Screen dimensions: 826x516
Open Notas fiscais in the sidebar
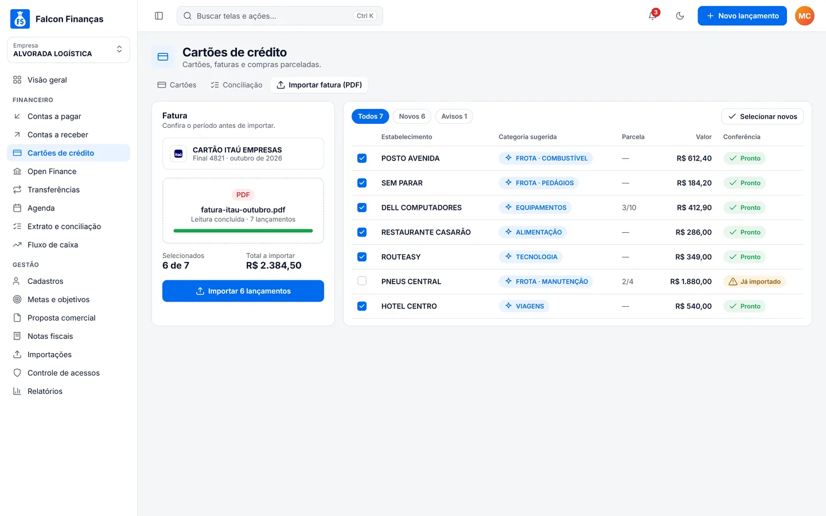coord(68,337)
